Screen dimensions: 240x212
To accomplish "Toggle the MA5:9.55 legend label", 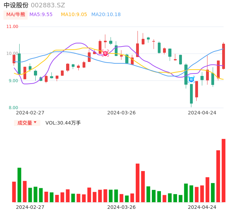I will tap(41, 15).
